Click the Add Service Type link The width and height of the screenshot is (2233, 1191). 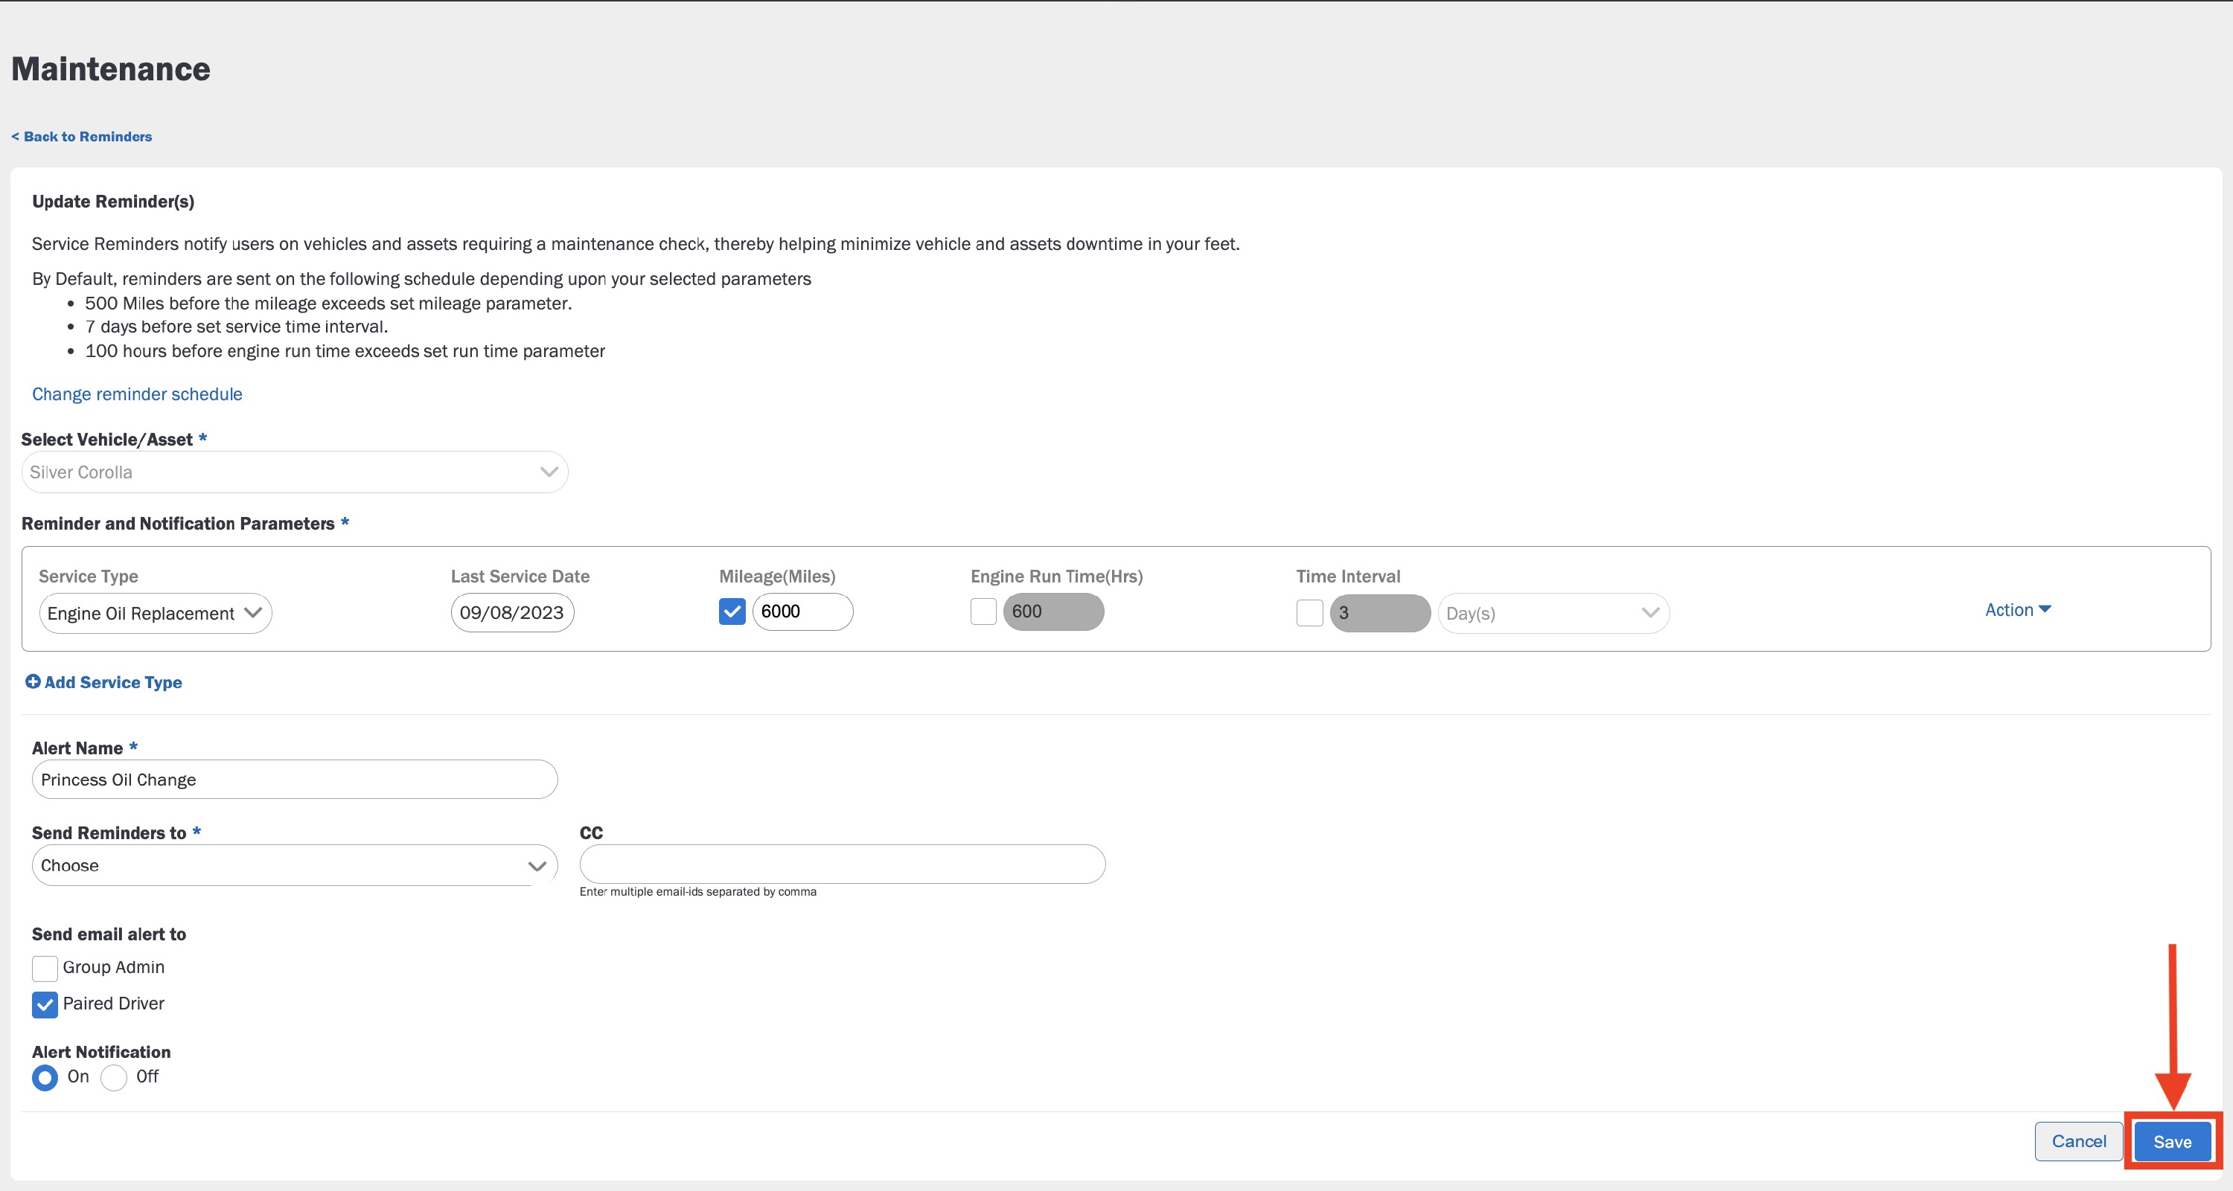click(x=112, y=683)
